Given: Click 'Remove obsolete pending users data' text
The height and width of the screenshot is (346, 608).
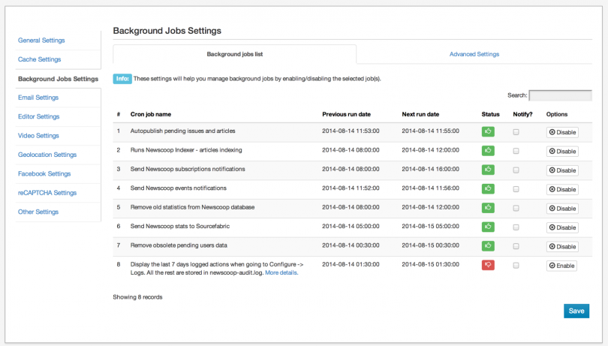Looking at the screenshot, I should [179, 245].
